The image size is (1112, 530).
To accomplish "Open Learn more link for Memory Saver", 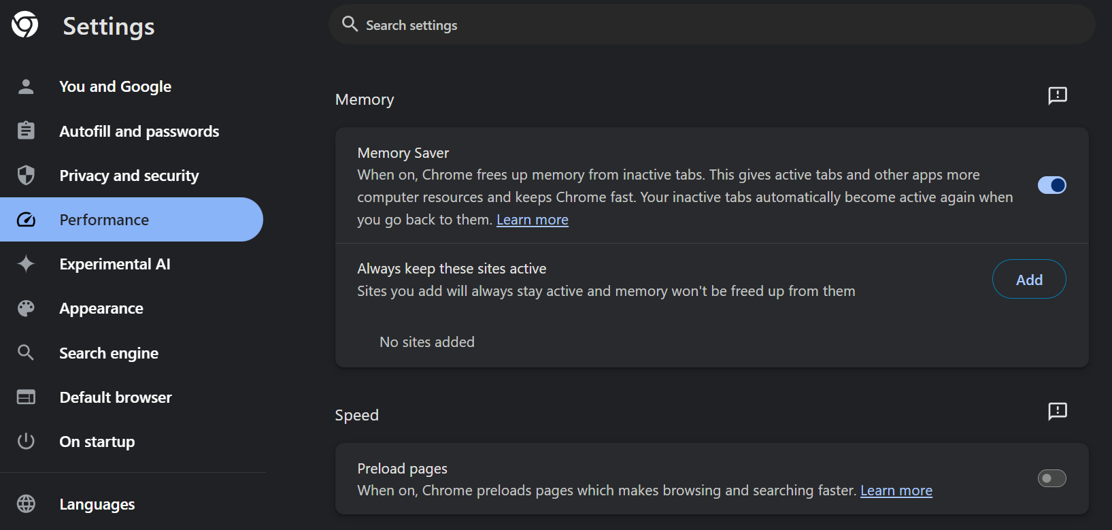I will (533, 220).
